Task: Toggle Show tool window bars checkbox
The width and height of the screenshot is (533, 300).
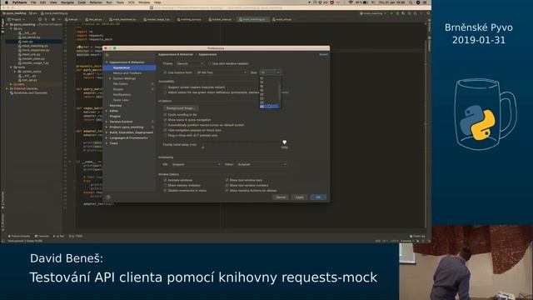Action: (227, 180)
